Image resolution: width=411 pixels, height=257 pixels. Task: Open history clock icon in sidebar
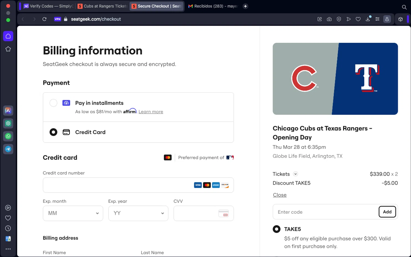(x=8, y=228)
